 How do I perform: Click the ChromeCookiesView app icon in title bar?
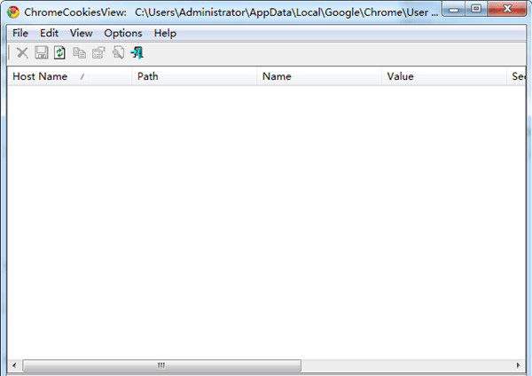tap(13, 12)
